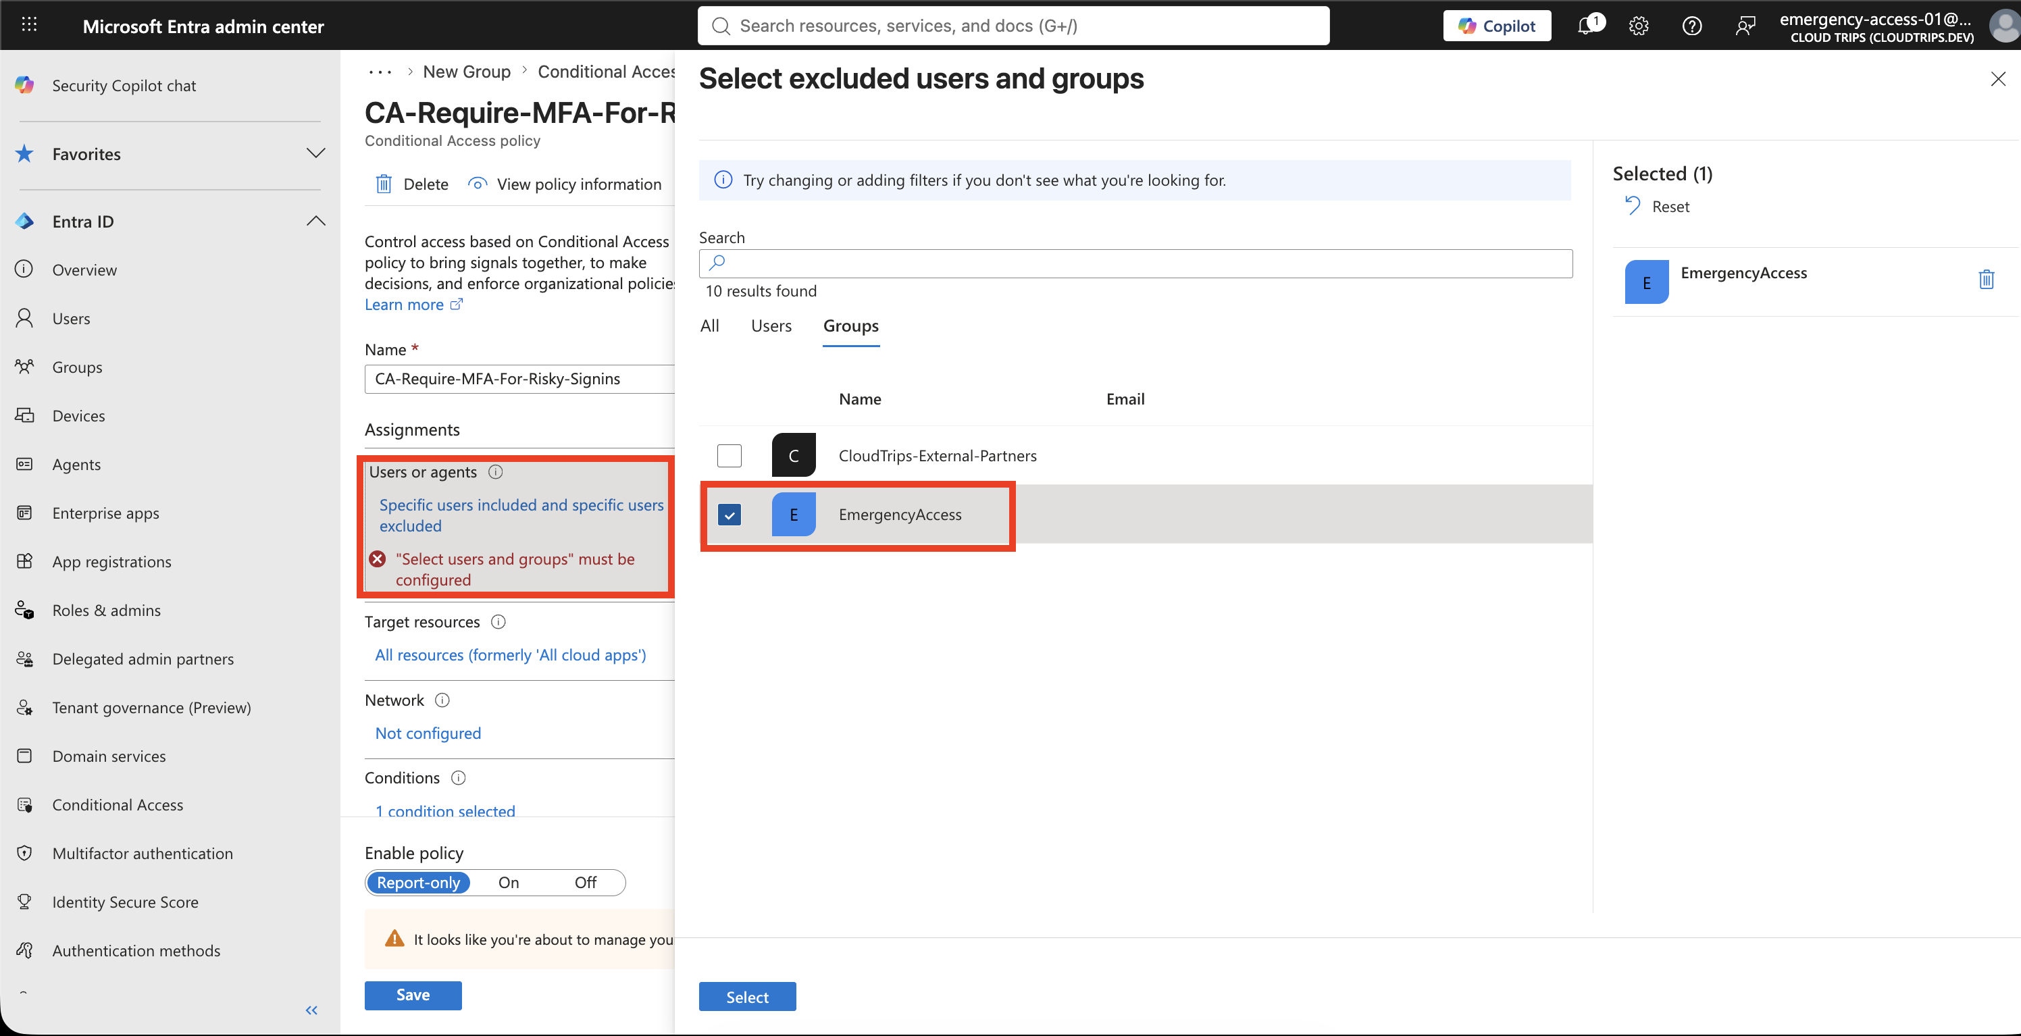
Task: Save the policy
Action: [413, 995]
